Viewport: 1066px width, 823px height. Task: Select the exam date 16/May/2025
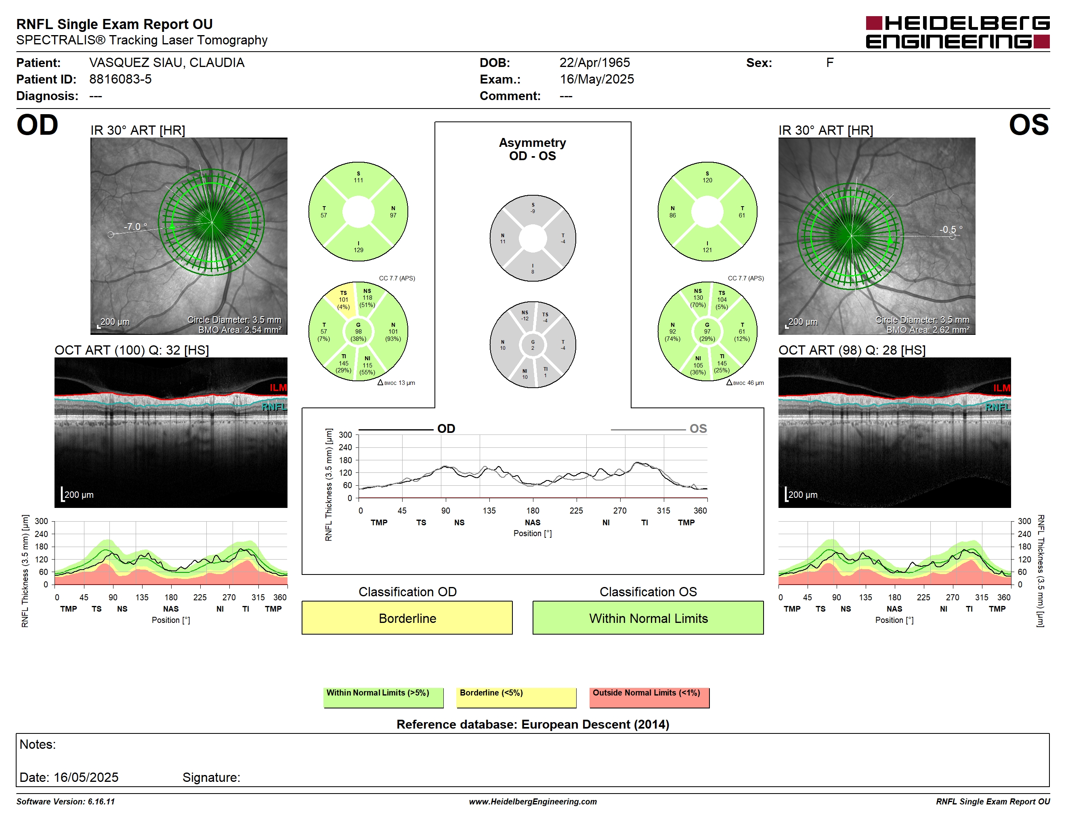point(597,79)
